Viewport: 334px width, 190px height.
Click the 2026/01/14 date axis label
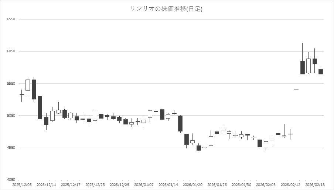[168, 184]
